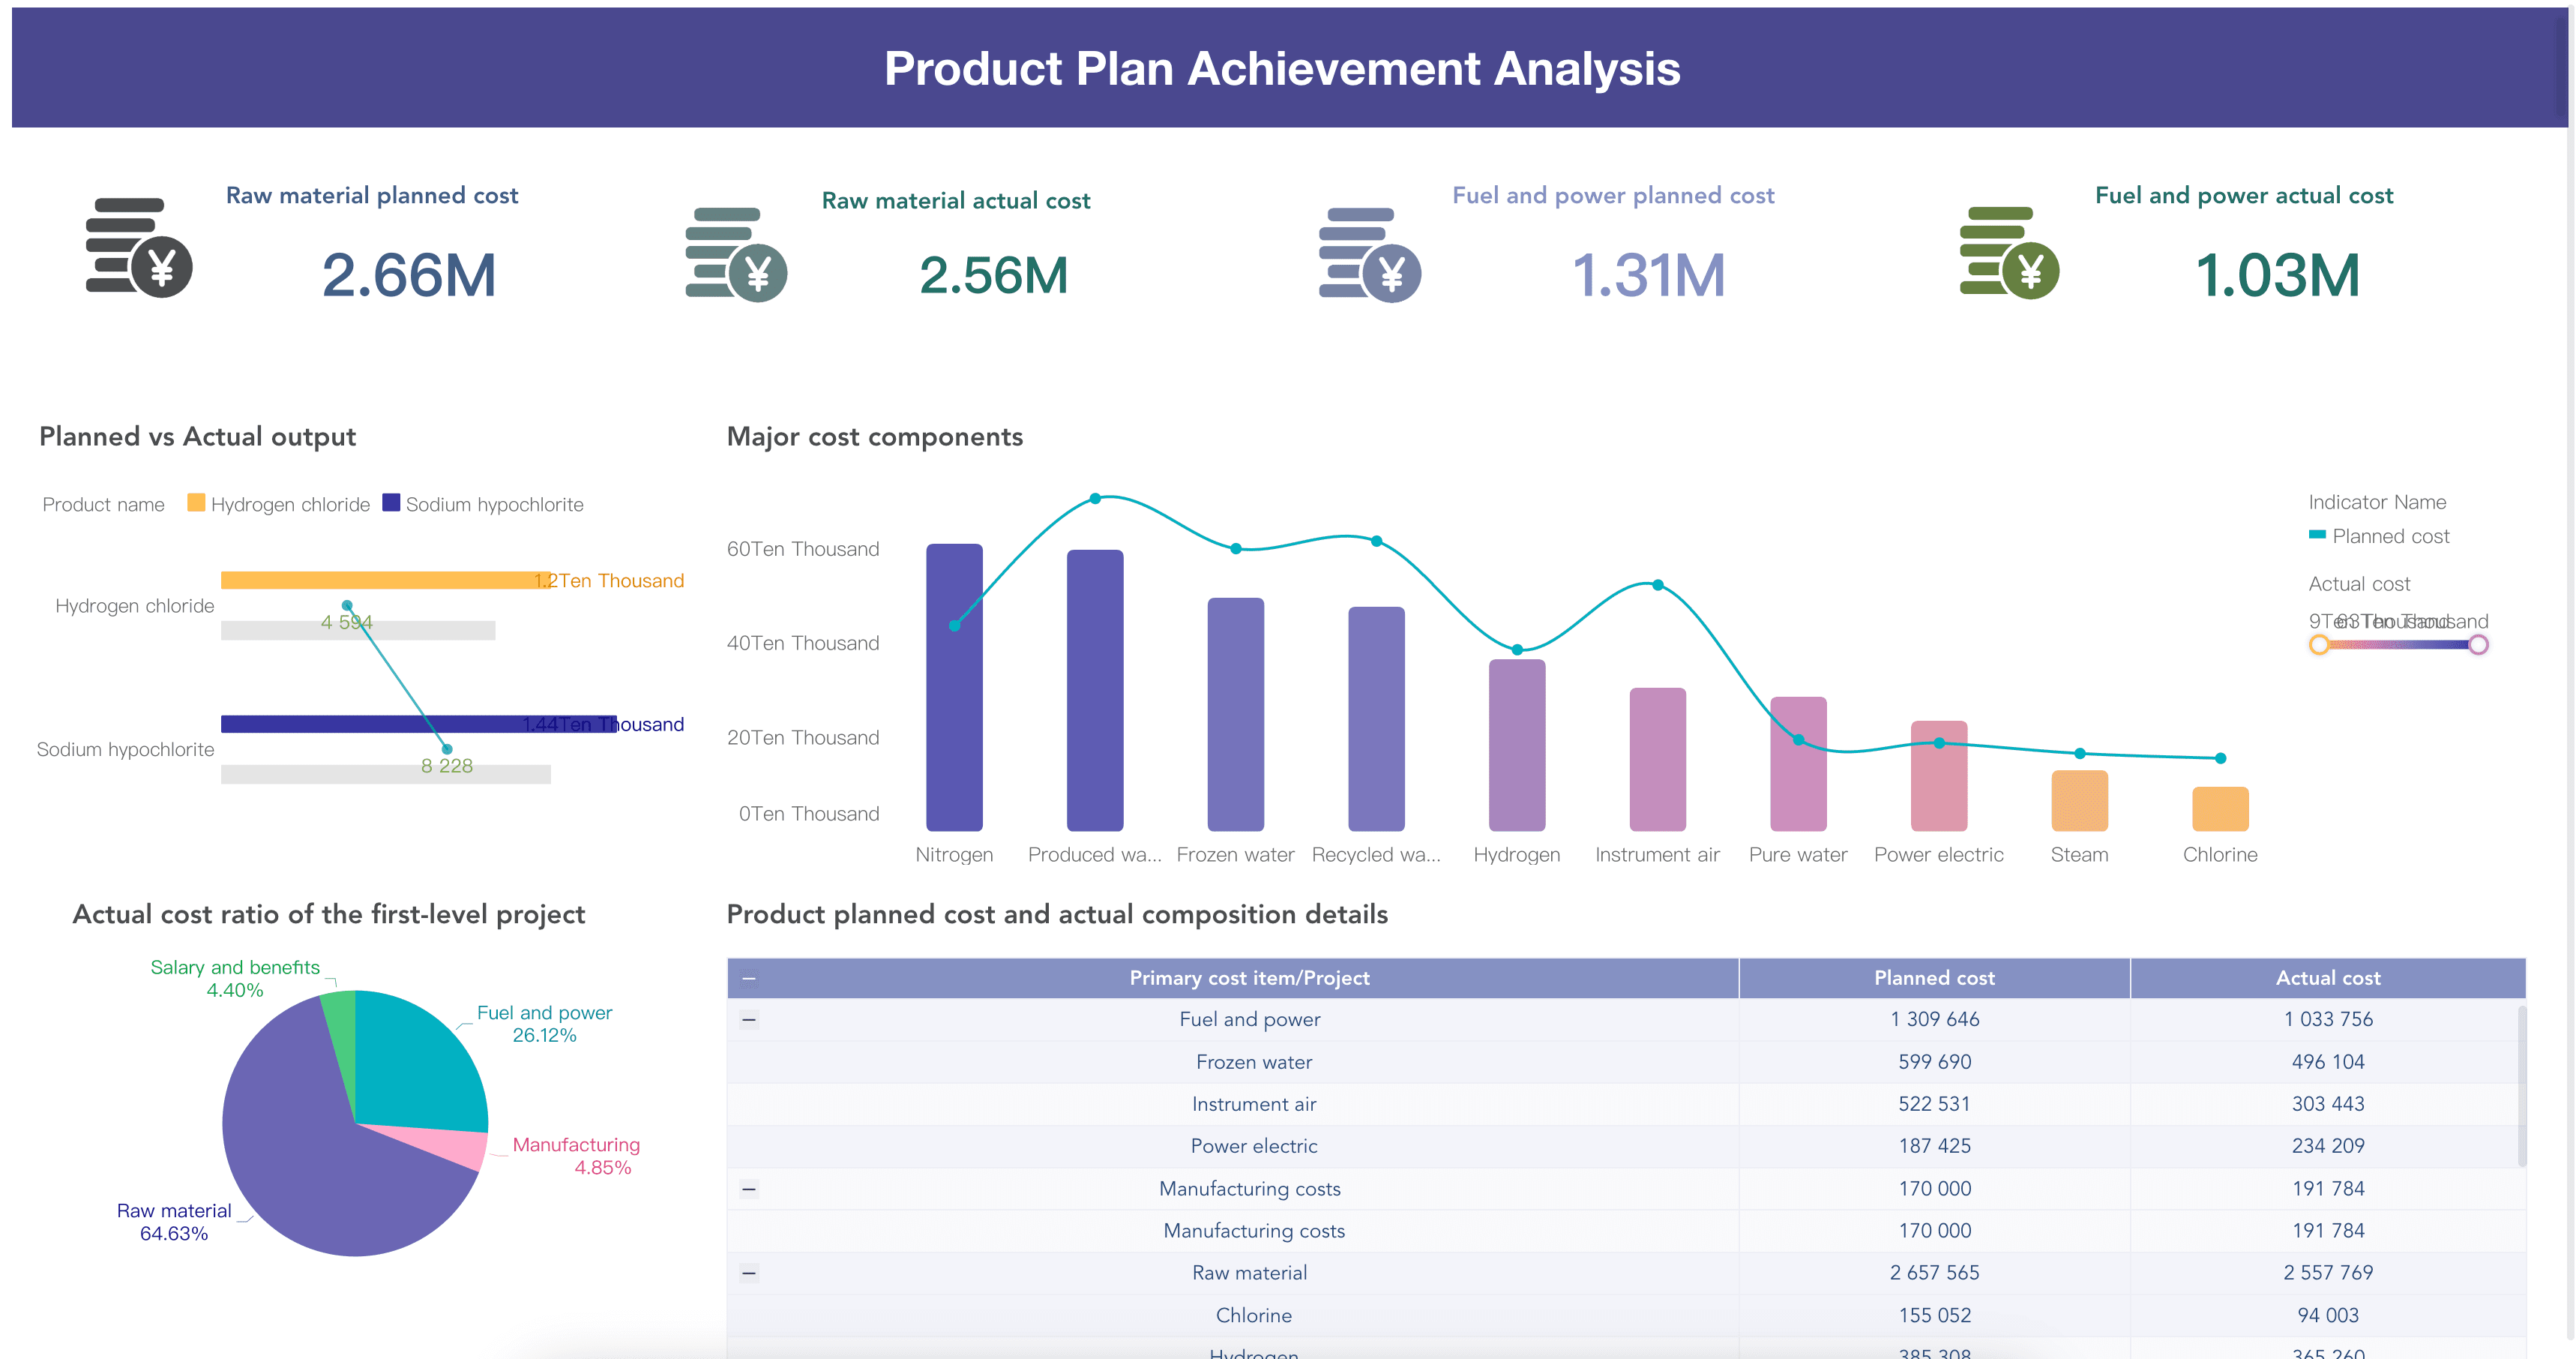Click the Nitrogen planned cost line point
The height and width of the screenshot is (1359, 2576).
coord(954,625)
